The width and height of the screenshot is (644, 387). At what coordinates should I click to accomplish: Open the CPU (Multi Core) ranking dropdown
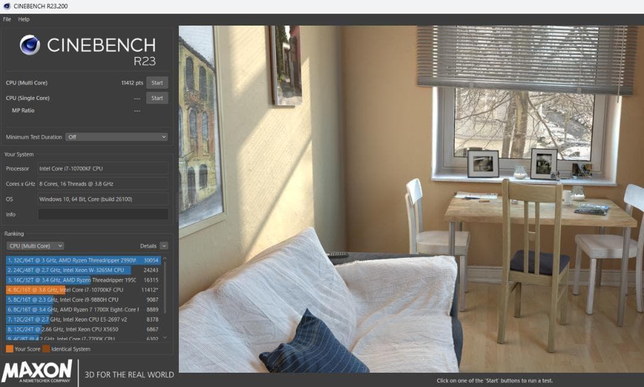click(x=35, y=246)
